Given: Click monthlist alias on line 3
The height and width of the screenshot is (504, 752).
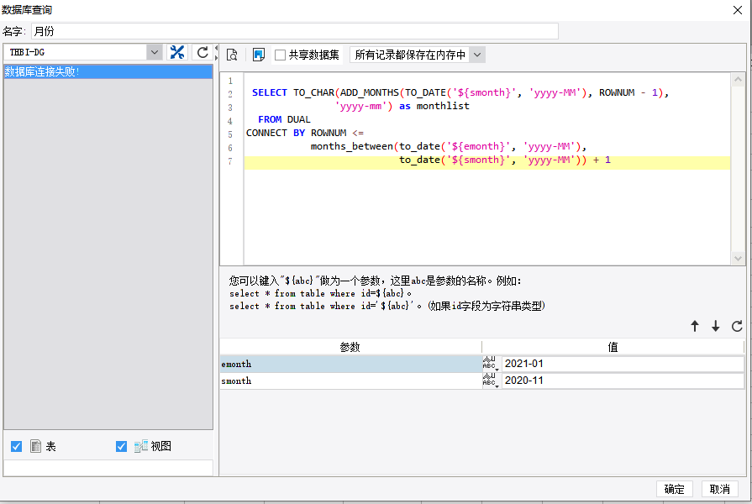Looking at the screenshot, I should pos(443,106).
